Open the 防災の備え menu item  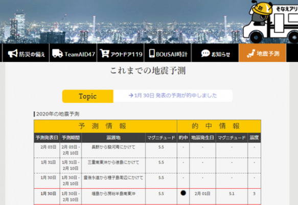(26, 53)
